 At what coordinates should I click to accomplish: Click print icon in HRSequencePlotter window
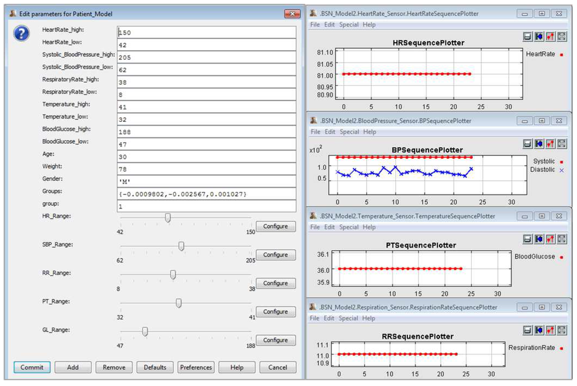click(528, 36)
